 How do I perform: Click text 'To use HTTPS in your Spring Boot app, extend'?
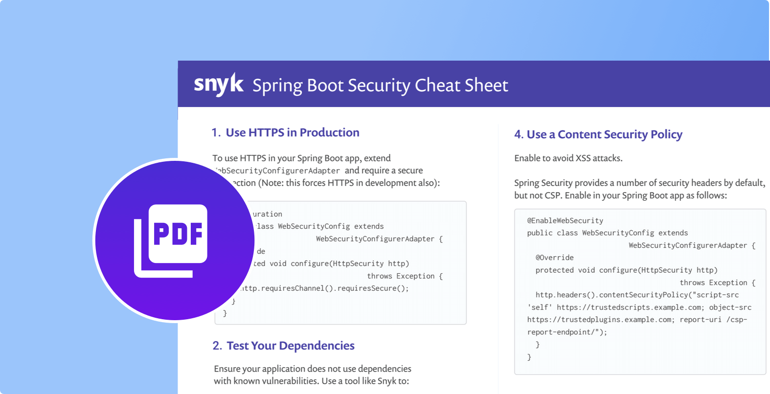coord(301,158)
